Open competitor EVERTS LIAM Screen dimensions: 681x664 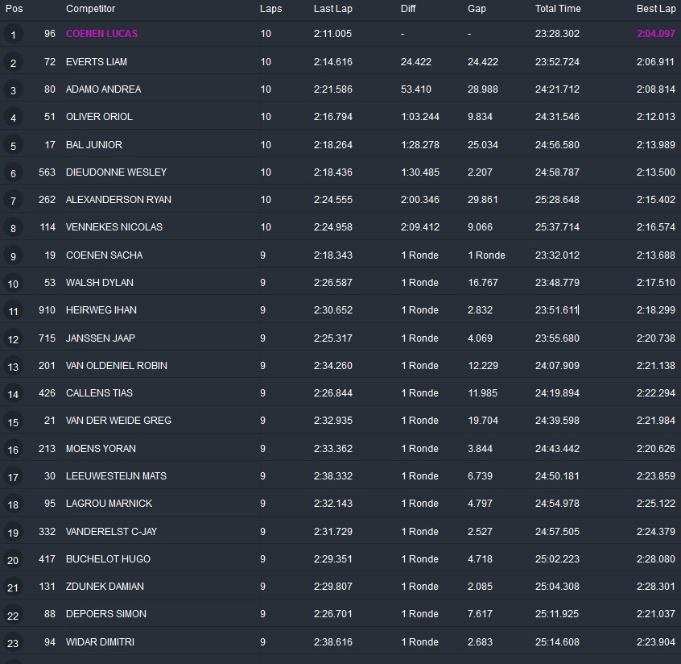(96, 62)
